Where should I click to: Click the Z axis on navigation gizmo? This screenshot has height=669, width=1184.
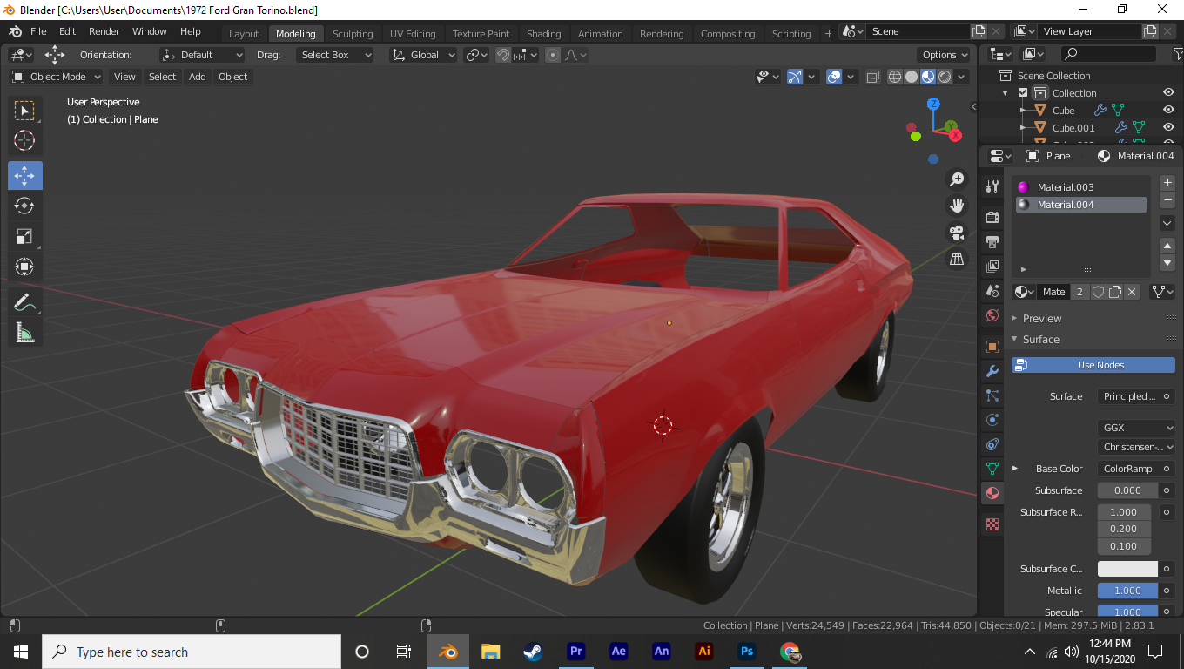(x=933, y=104)
